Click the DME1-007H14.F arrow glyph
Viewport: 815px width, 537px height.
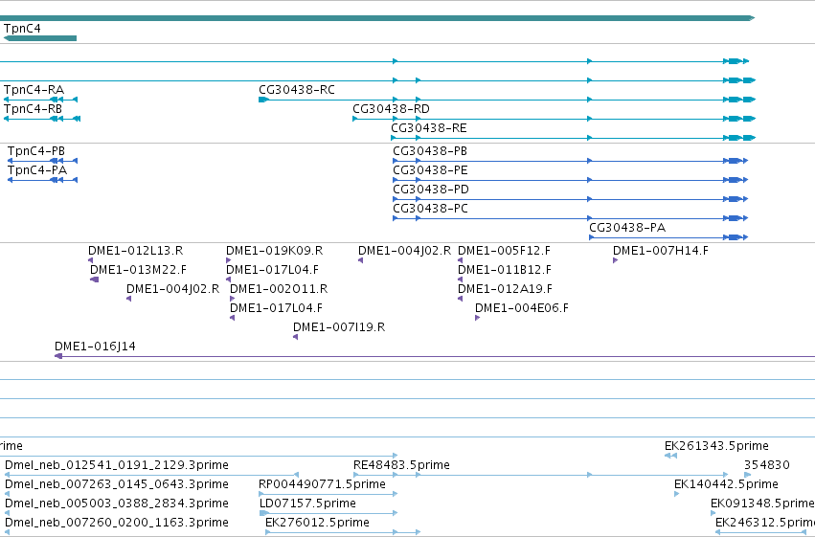(616, 260)
